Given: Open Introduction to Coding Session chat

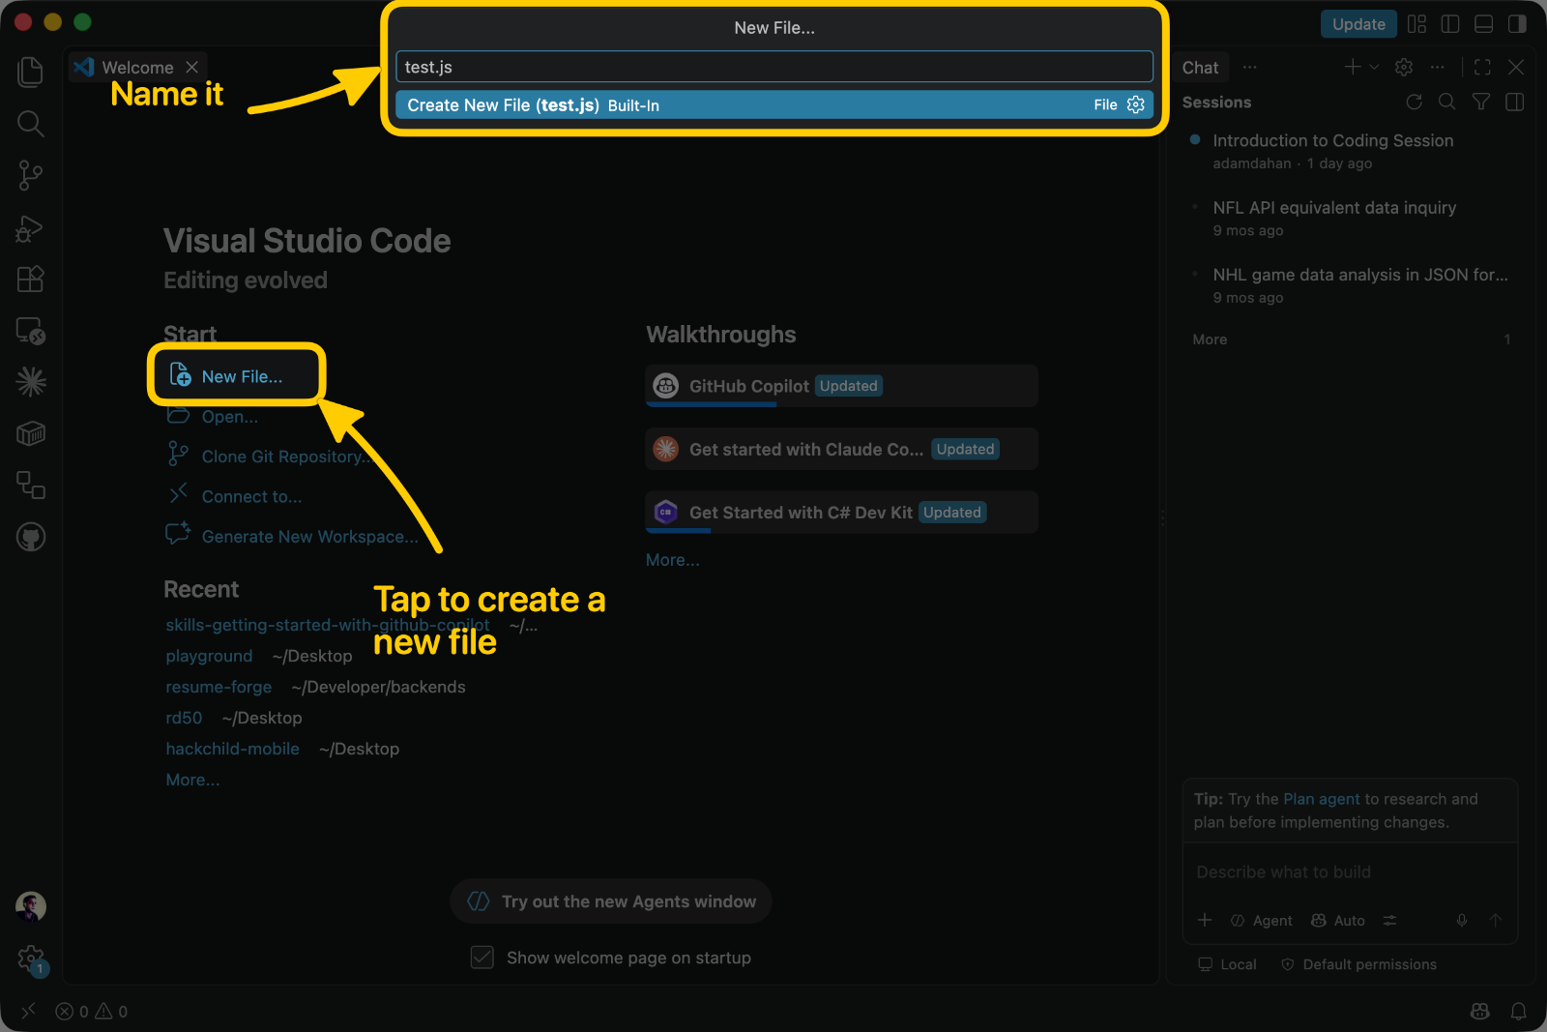Looking at the screenshot, I should [x=1351, y=151].
